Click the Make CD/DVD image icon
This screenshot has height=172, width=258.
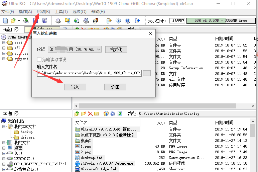click(58, 21)
